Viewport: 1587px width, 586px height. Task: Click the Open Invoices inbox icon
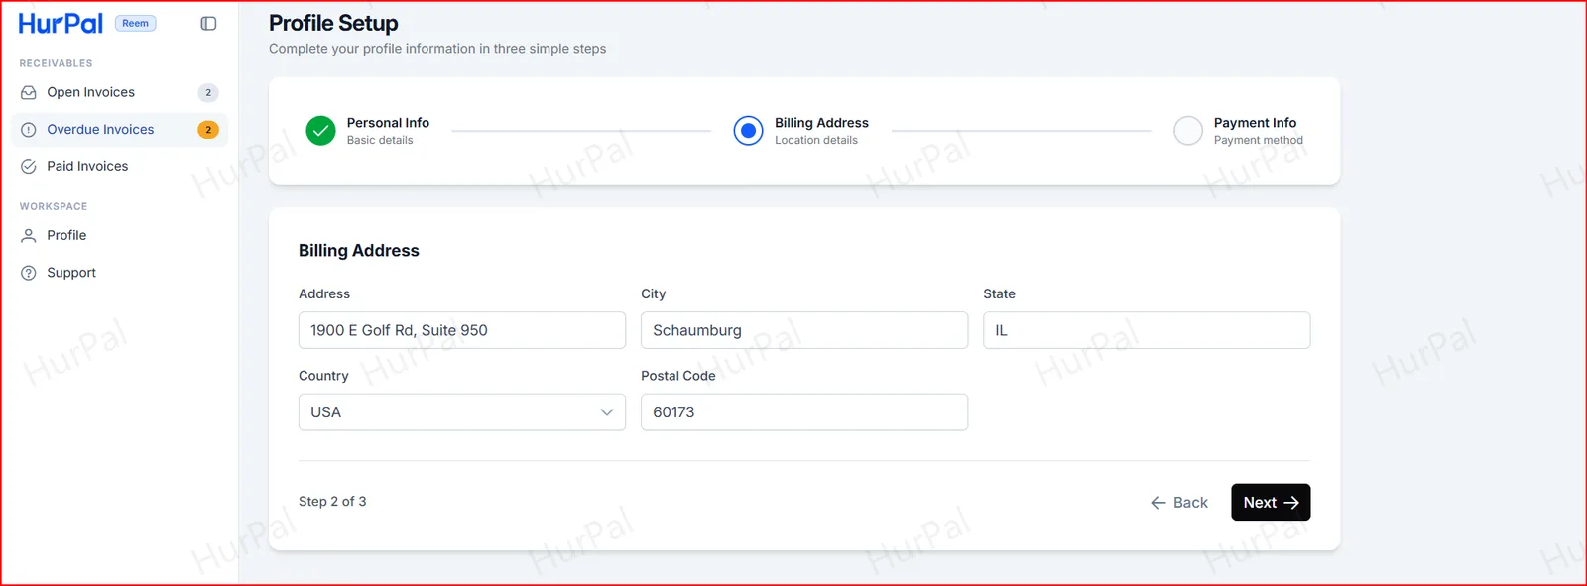29,92
